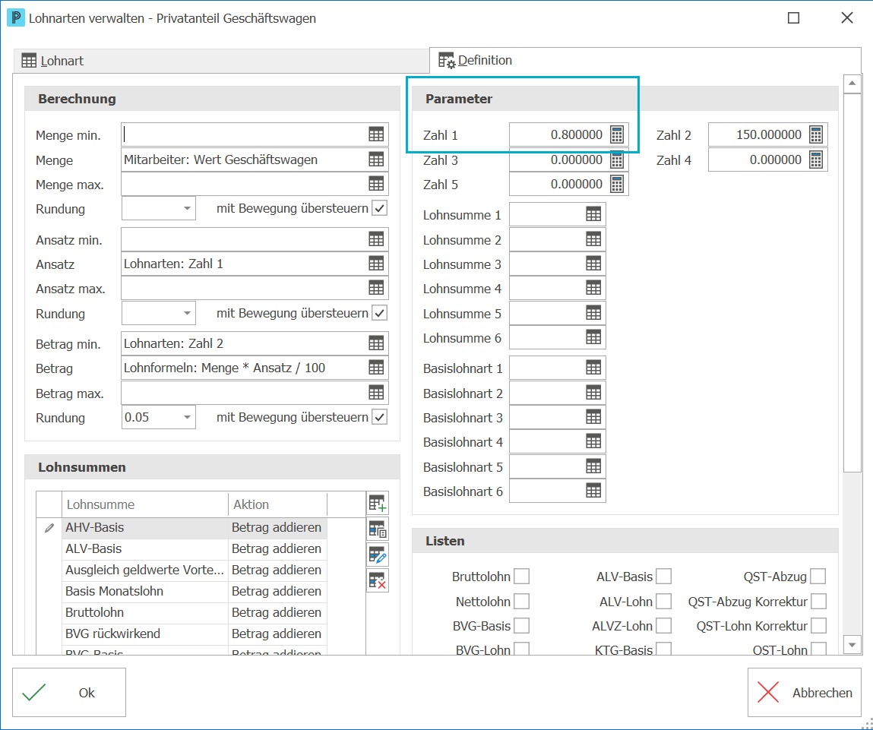Open the calculator for Zahl 1
Screen dimensions: 873x730
(x=616, y=134)
